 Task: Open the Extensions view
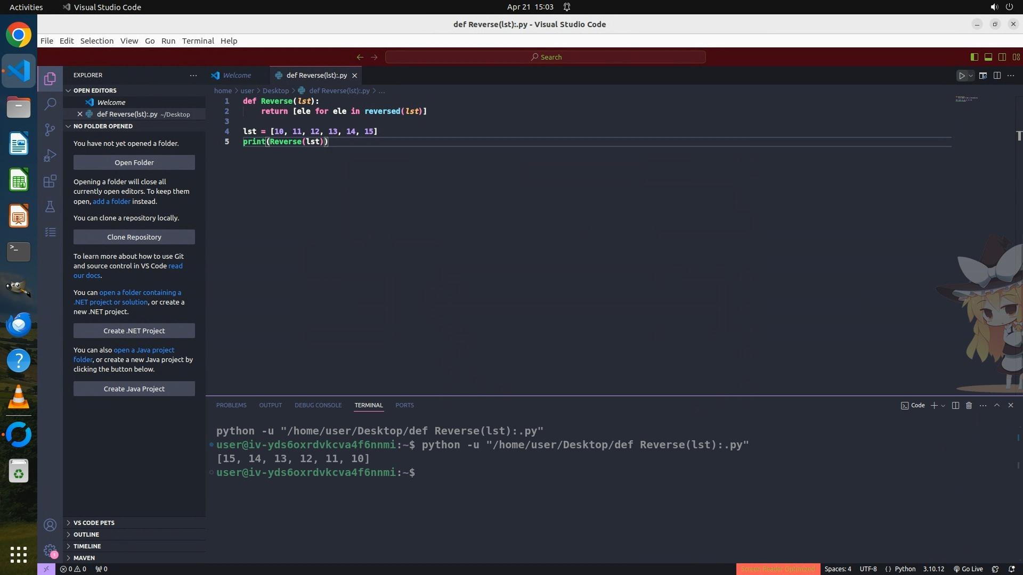pos(50,181)
